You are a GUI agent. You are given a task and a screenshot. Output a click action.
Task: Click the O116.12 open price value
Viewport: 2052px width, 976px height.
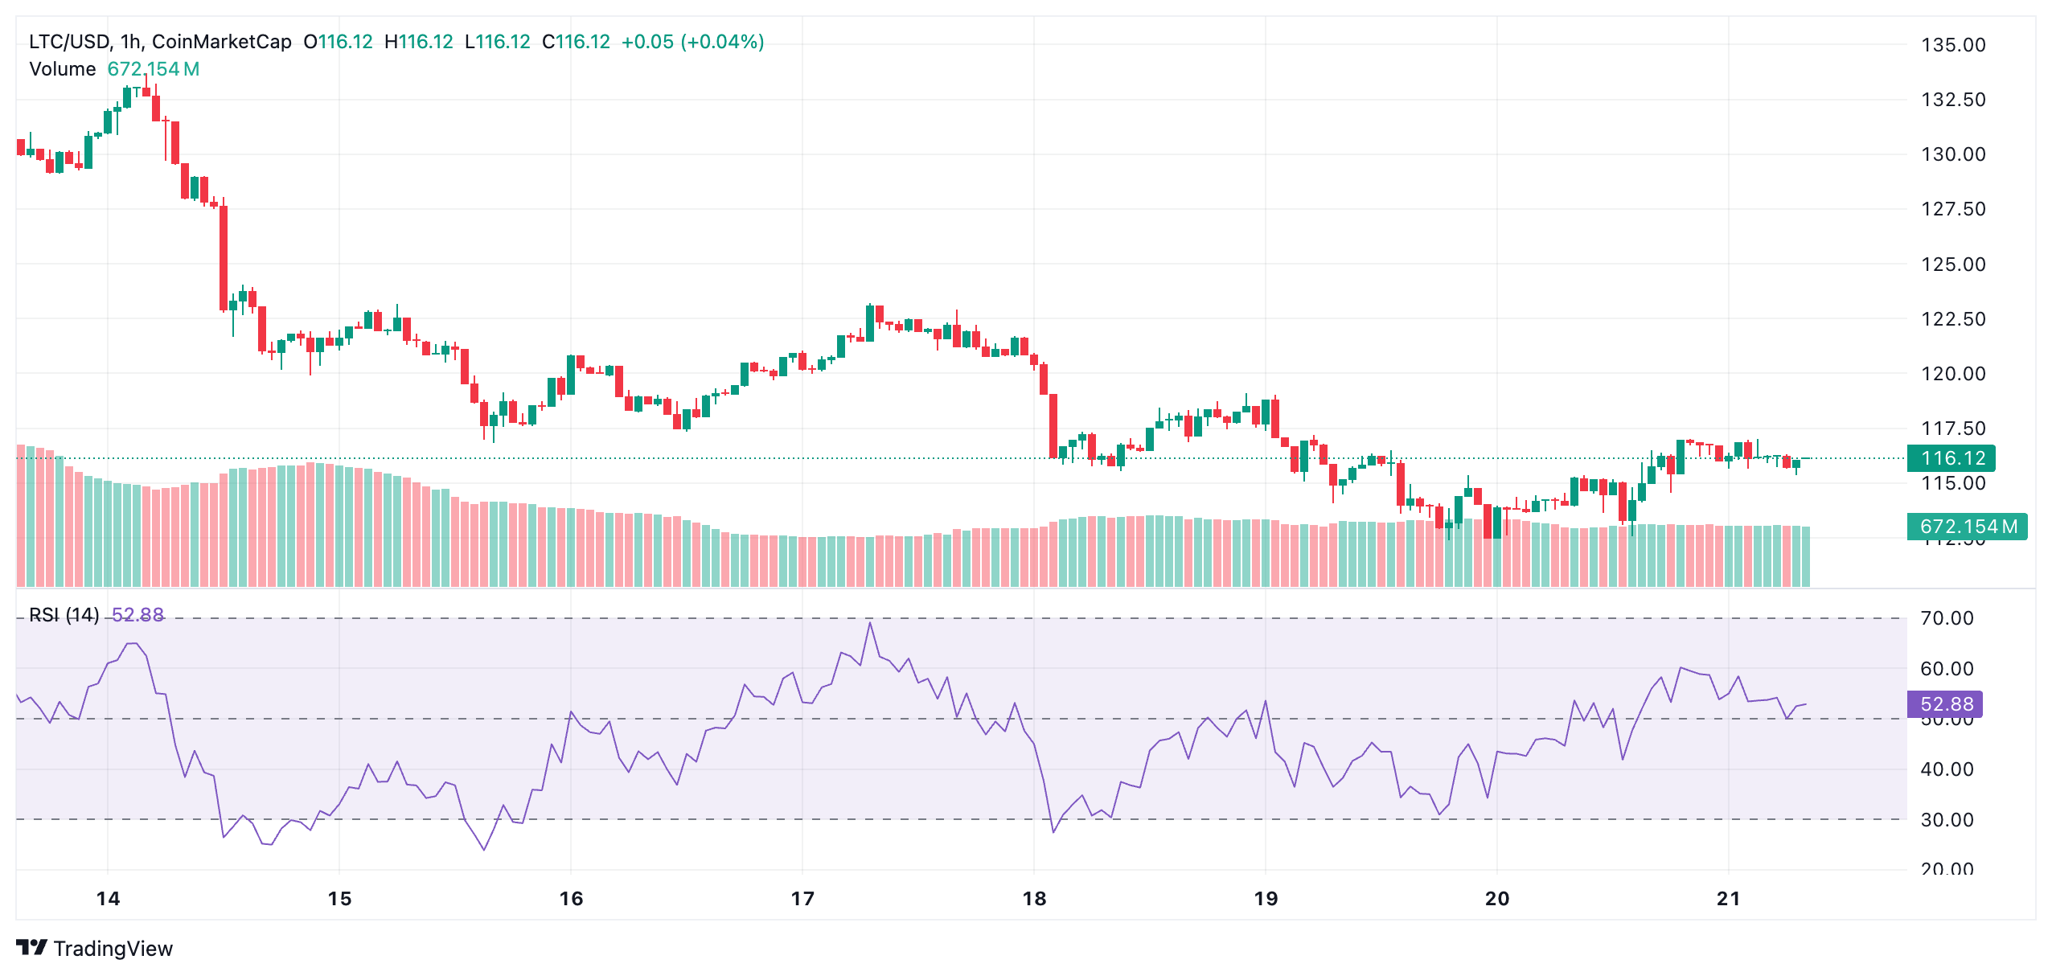click(x=337, y=40)
